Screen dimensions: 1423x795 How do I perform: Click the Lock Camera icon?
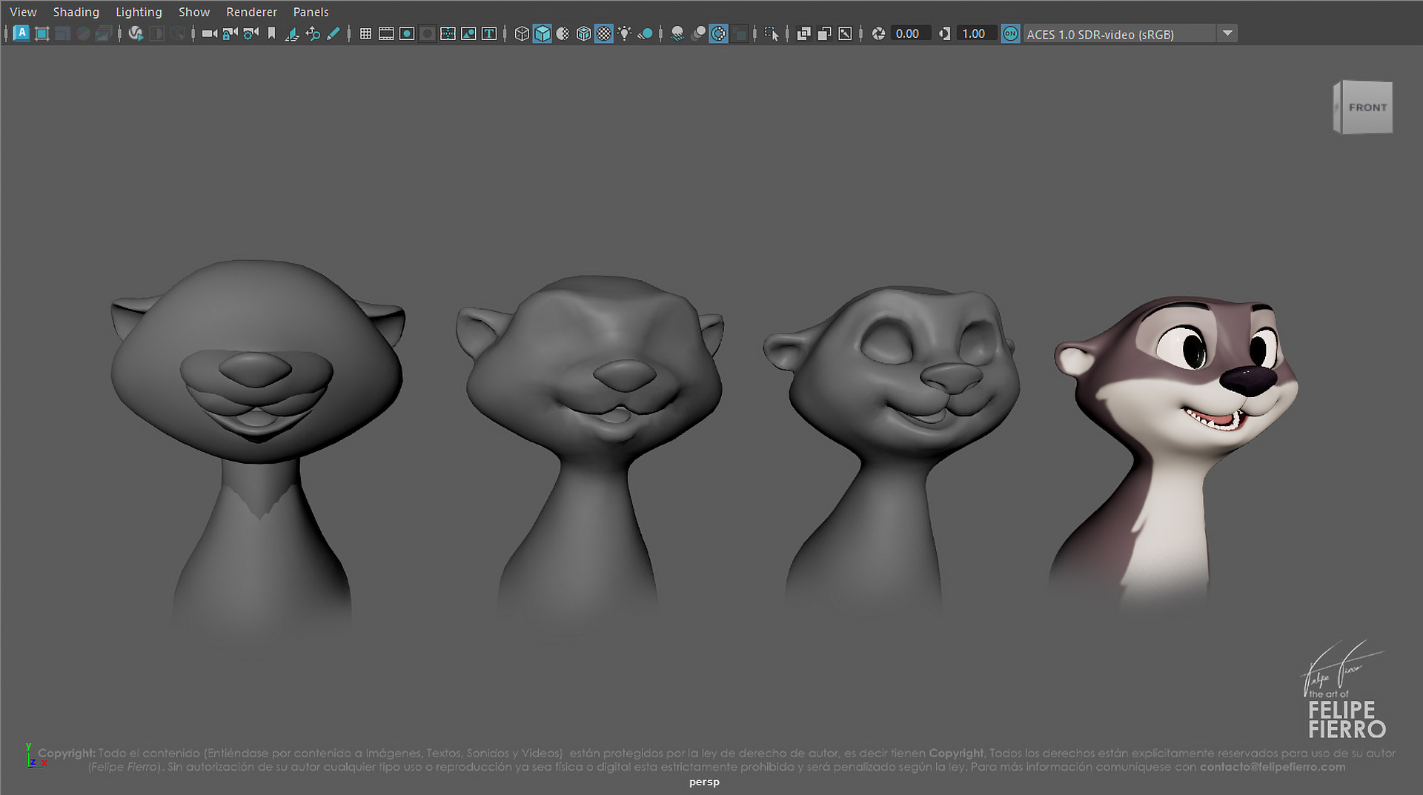point(230,33)
